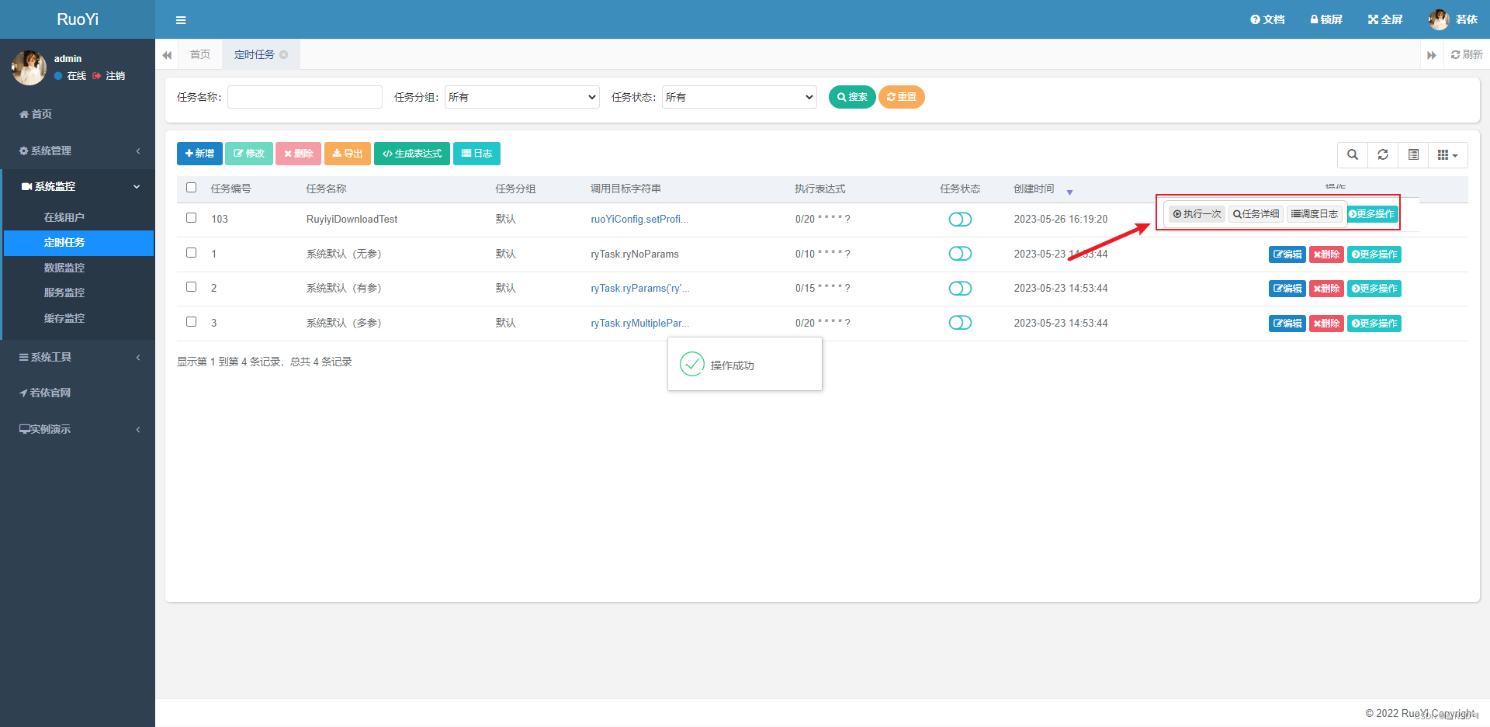
Task: Click the 修改 edit toolbar button
Action: click(x=249, y=154)
